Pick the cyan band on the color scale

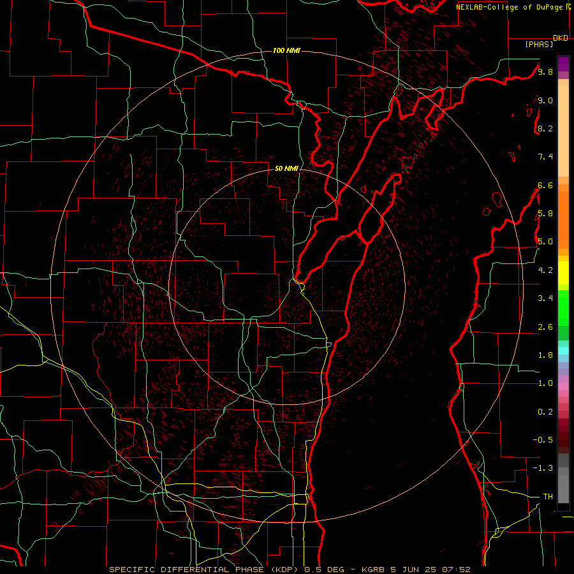point(563,350)
